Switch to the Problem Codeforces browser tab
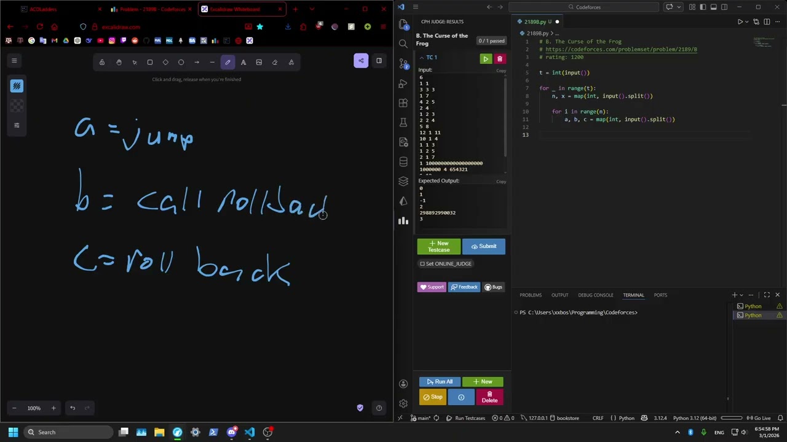 click(x=151, y=9)
